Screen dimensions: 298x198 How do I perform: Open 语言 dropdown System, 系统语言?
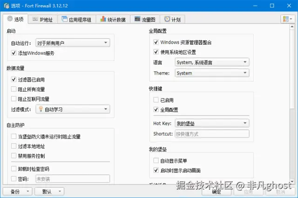(x=212, y=62)
